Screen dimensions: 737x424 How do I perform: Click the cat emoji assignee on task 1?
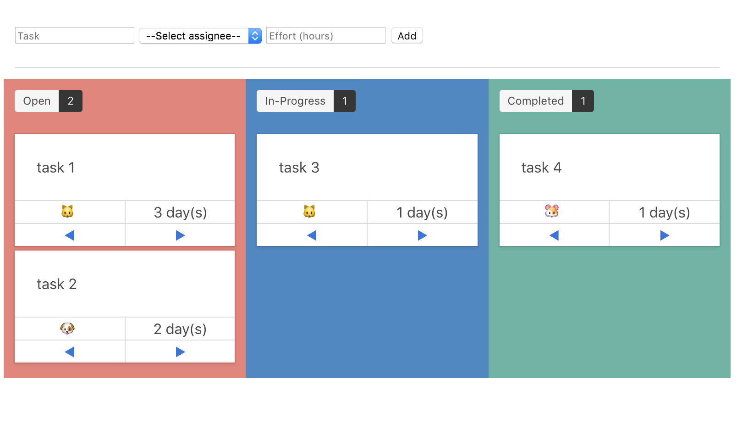click(x=69, y=212)
